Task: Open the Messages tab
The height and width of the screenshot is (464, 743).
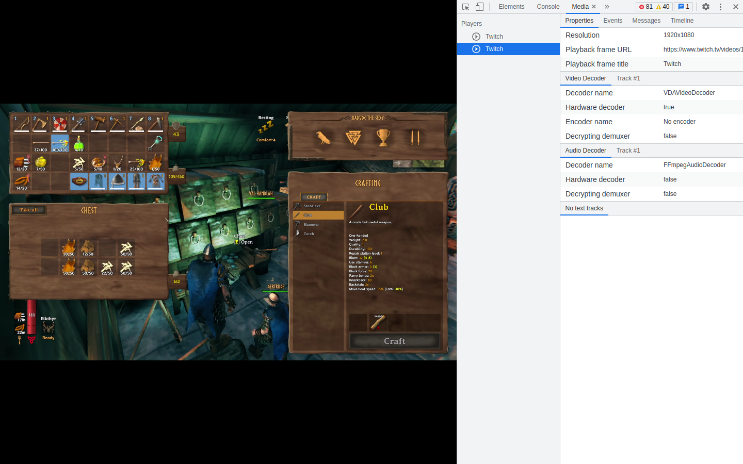Action: (647, 21)
